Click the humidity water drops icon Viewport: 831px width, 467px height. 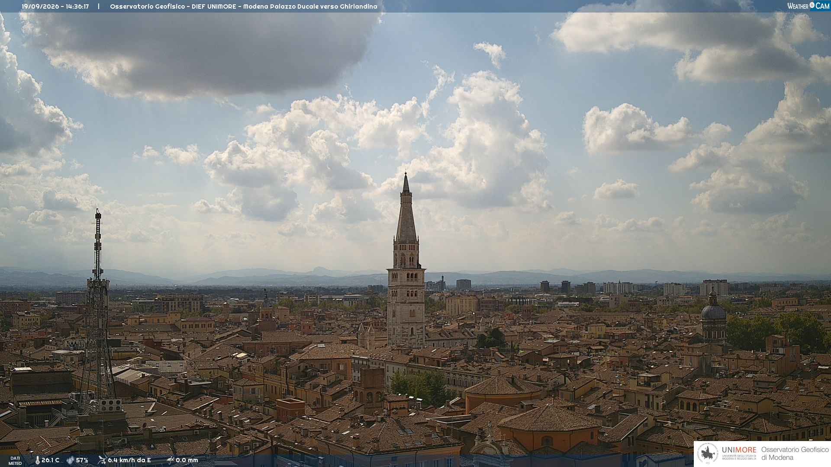[x=70, y=461]
